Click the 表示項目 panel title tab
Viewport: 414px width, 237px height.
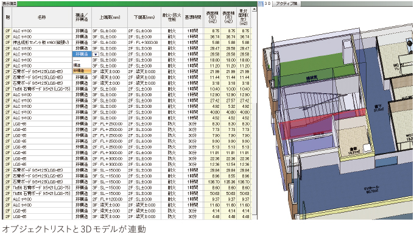pos(9,4)
